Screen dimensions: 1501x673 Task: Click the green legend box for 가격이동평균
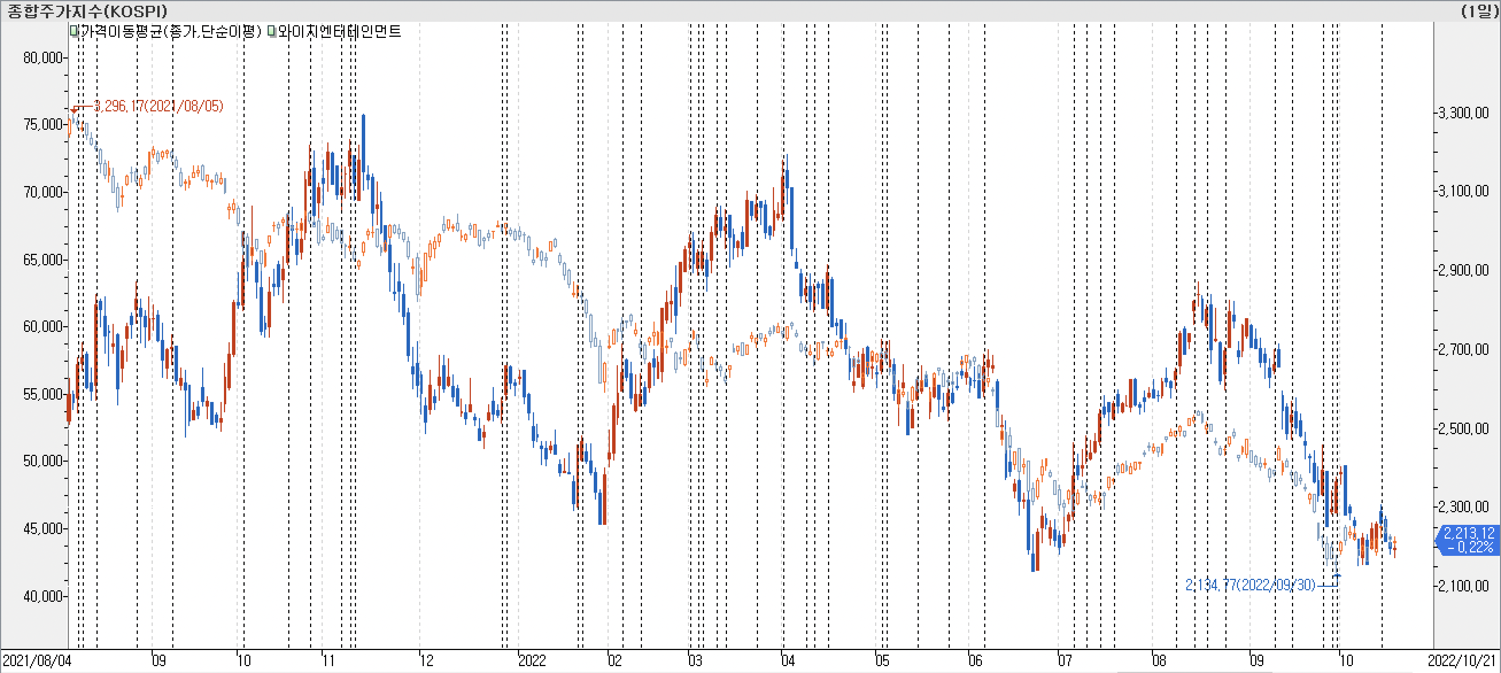click(74, 31)
